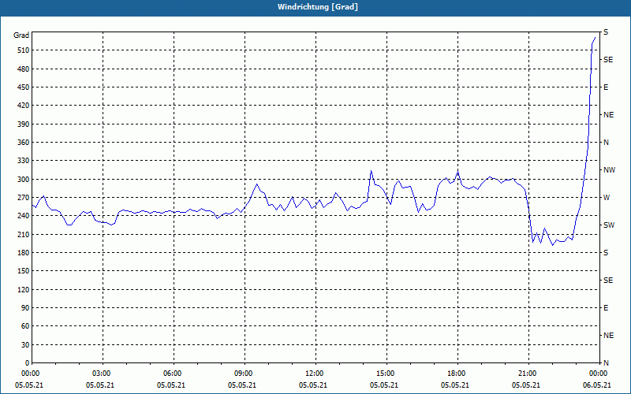The image size is (631, 394).
Task: Click the 05.05.21 date under 06:00
Action: coord(171,385)
